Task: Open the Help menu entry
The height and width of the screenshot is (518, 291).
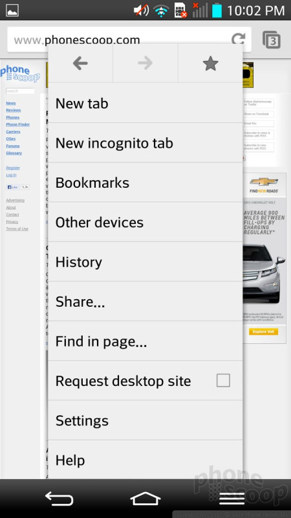Action: click(145, 460)
